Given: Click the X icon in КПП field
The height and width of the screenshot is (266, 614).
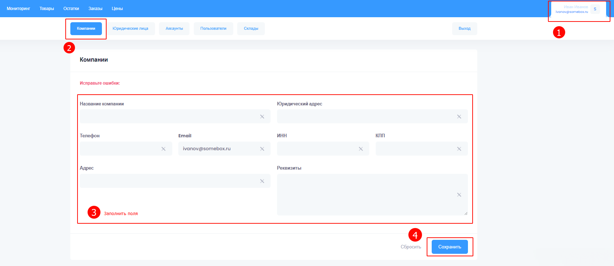Looking at the screenshot, I should coord(459,149).
